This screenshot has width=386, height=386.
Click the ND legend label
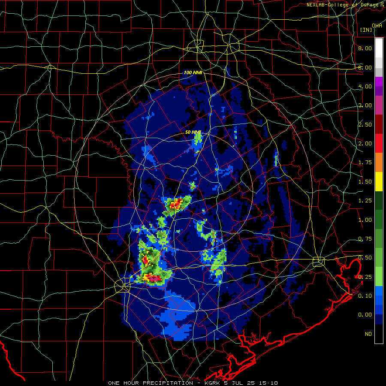point(368,334)
